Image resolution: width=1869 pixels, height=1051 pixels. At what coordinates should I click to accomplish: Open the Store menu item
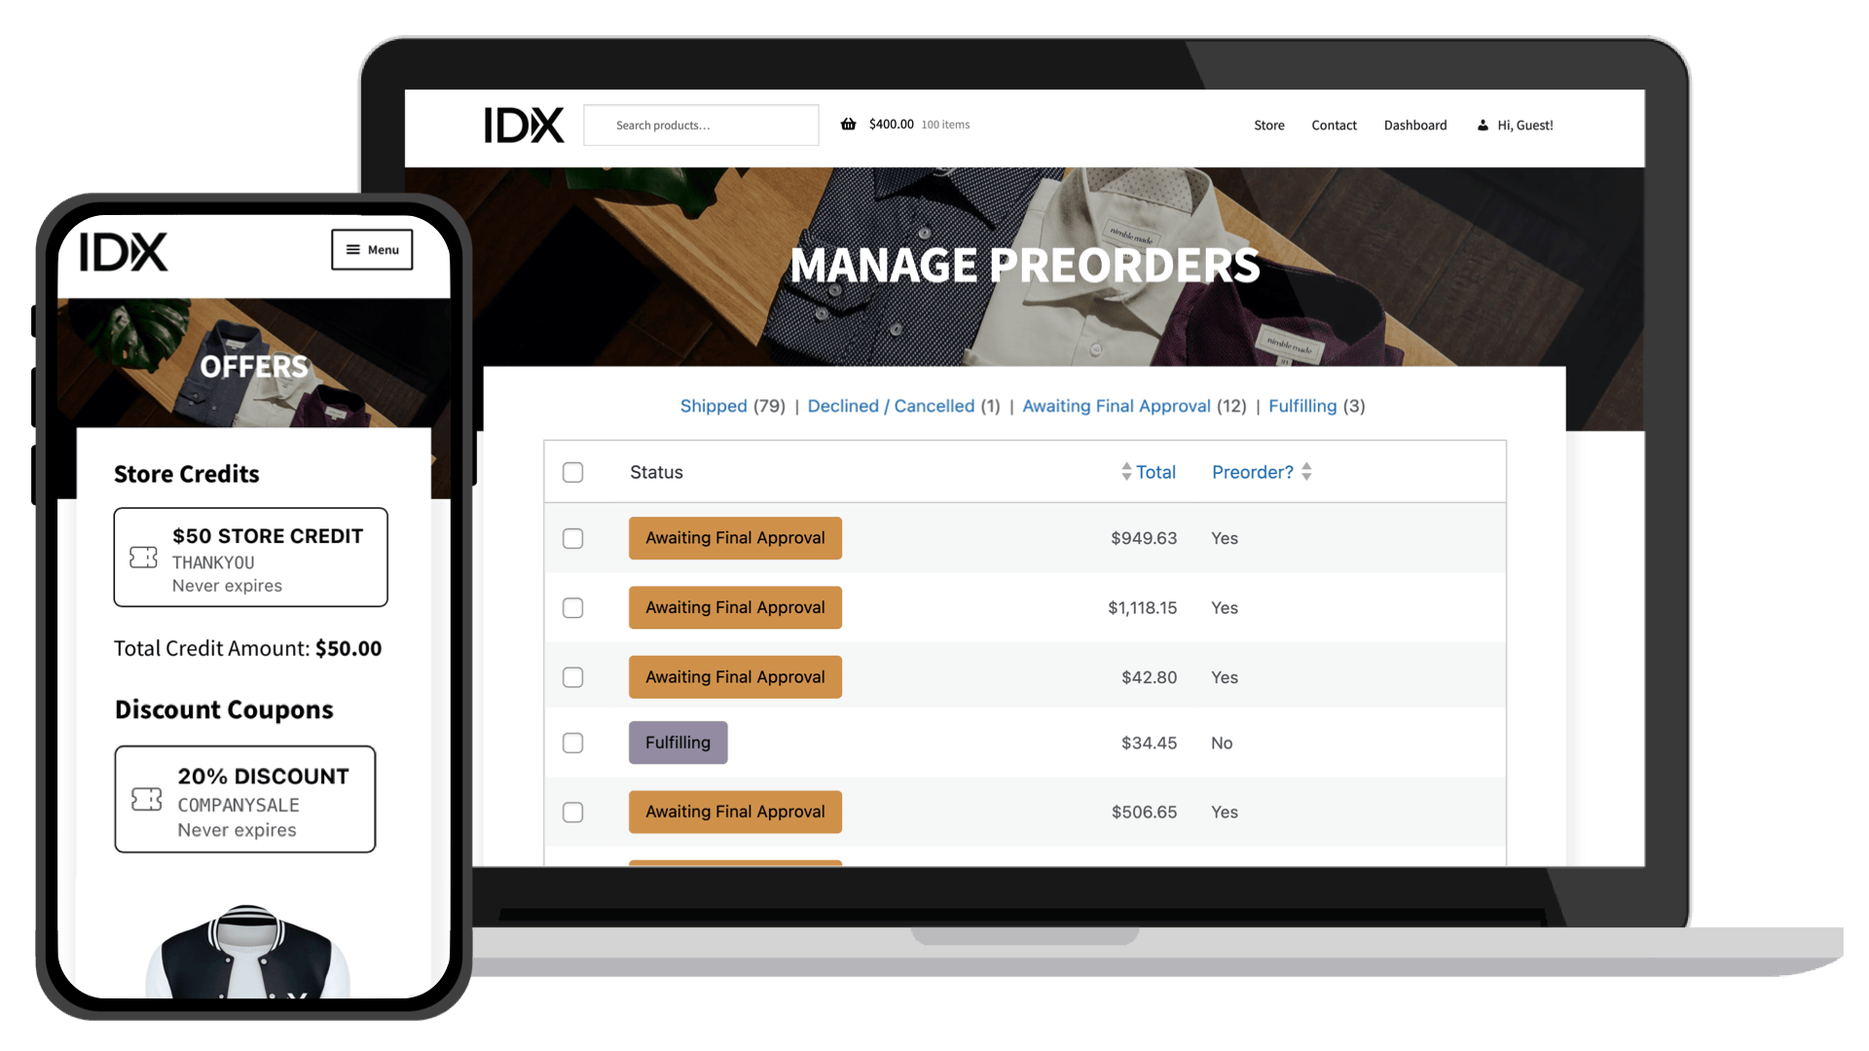click(x=1269, y=125)
